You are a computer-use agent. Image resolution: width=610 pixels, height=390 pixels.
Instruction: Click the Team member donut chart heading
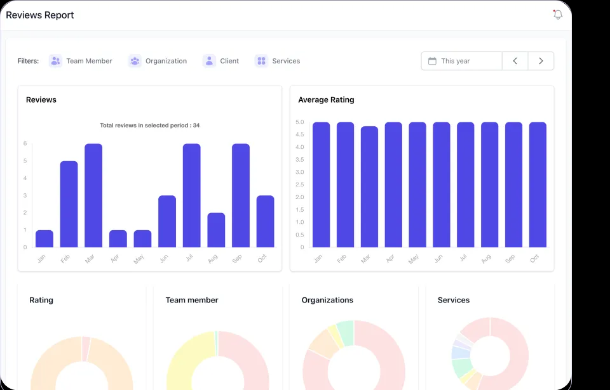[x=192, y=300]
